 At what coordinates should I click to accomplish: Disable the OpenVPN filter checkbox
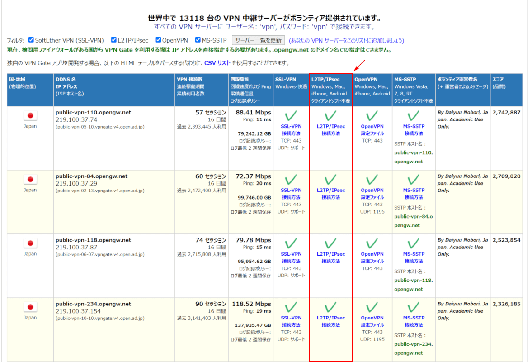(159, 40)
